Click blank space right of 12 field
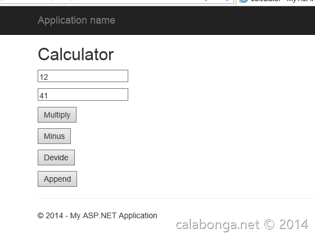The image size is (315, 234). click(201, 76)
